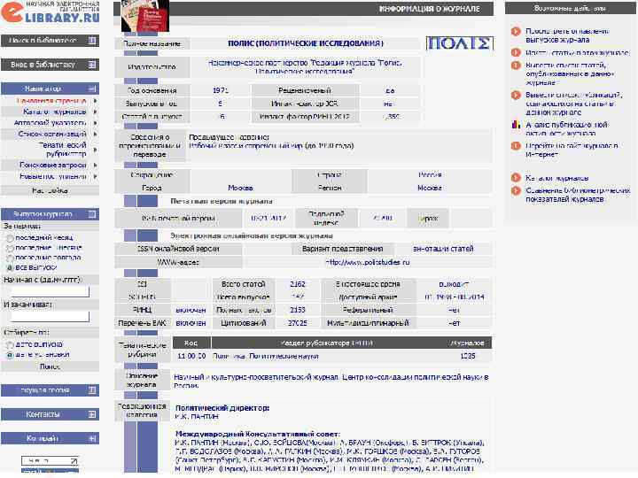
Task: Click arrow next to 'Начальная страница'
Action: pos(95,100)
